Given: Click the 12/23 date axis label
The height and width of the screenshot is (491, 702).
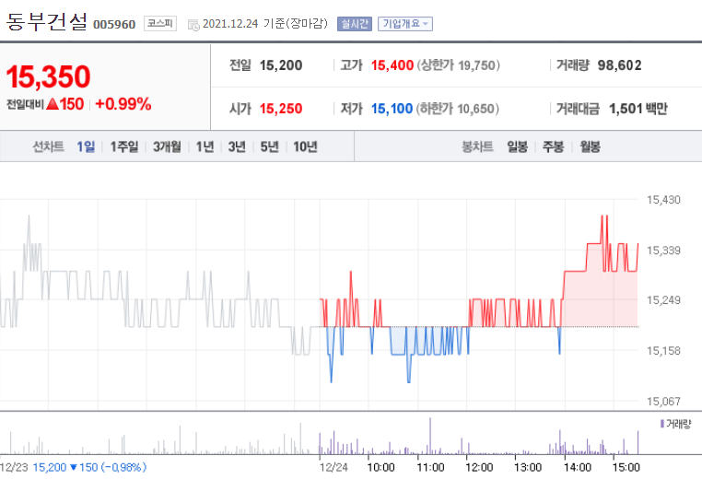Looking at the screenshot, I should [x=14, y=467].
